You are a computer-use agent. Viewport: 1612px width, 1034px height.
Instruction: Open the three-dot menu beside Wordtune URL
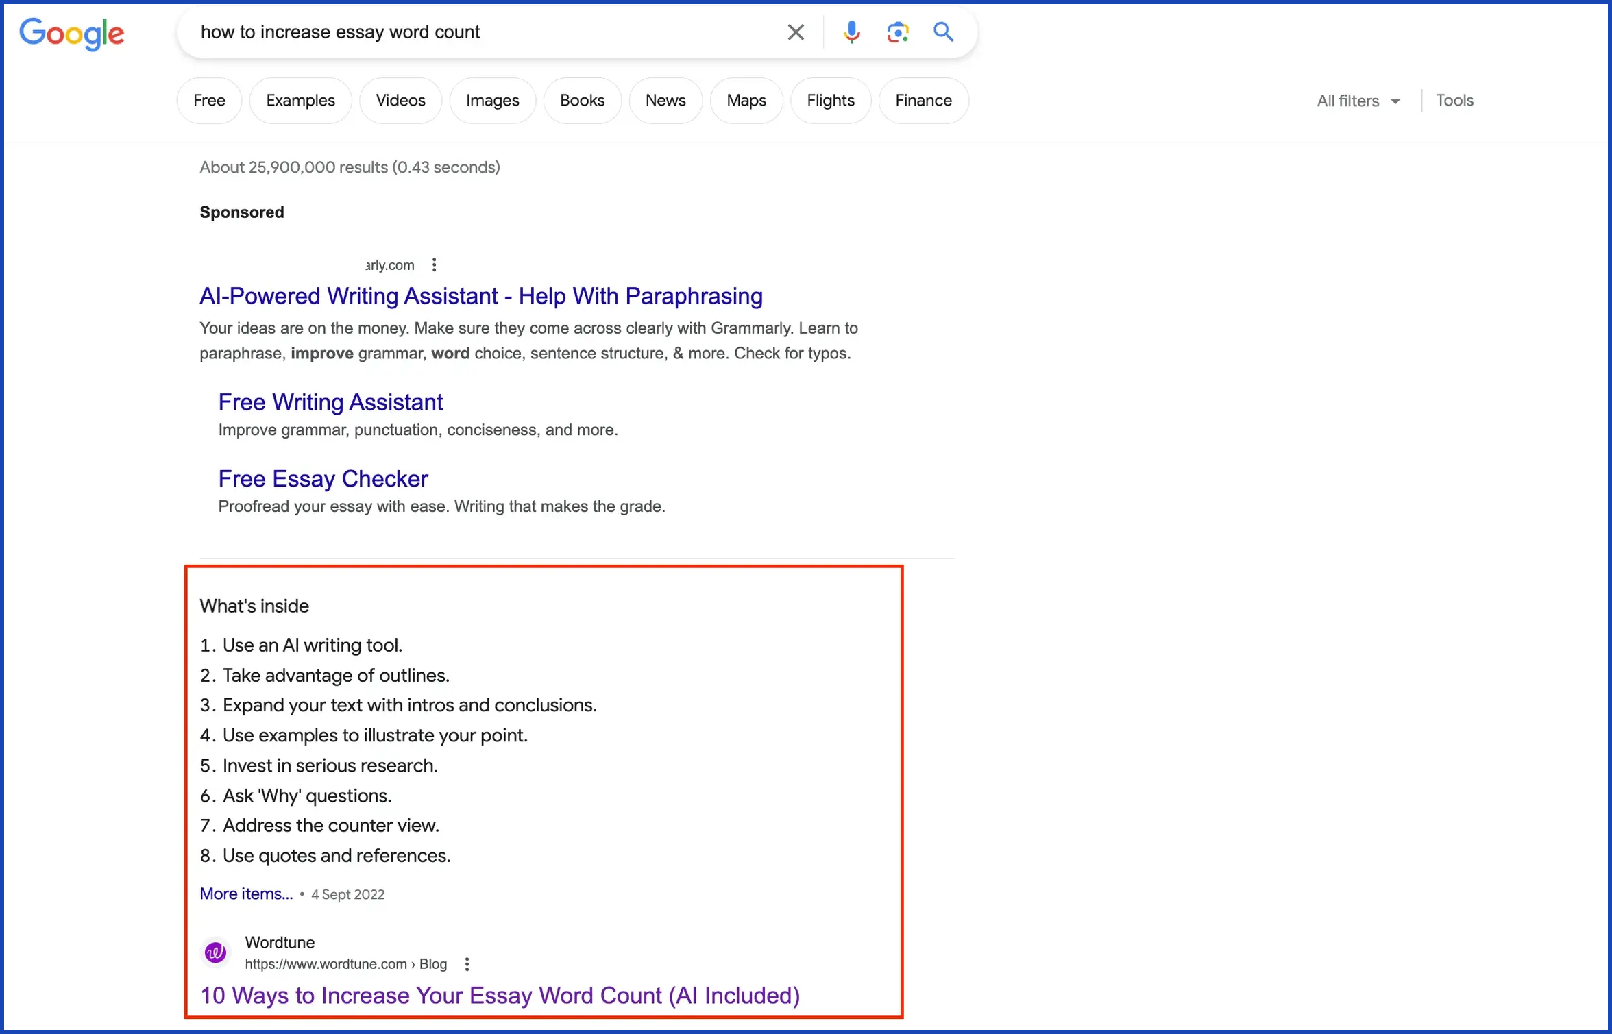467,964
